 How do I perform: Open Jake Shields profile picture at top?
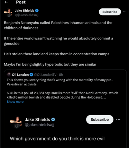8,13
